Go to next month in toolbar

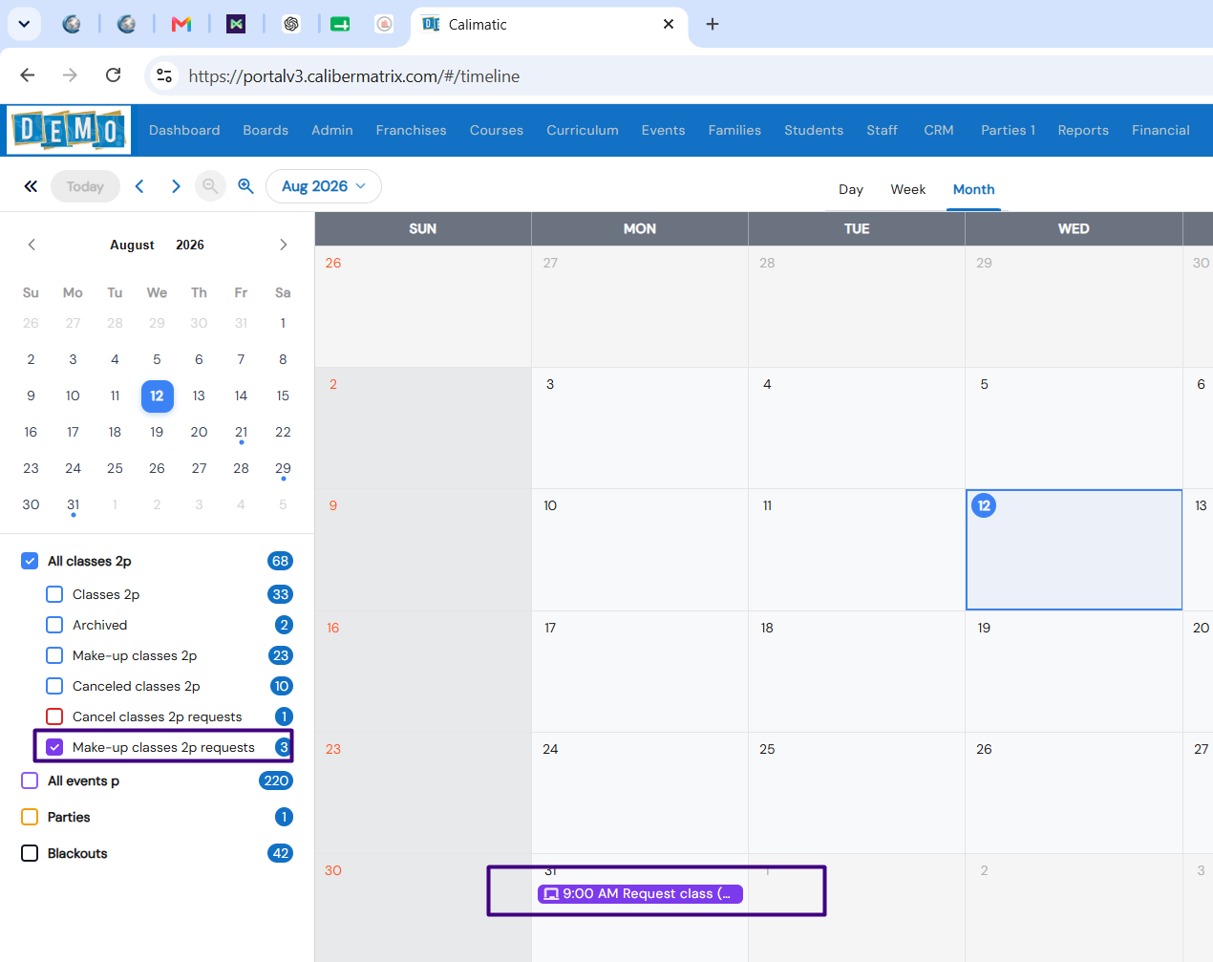[x=176, y=186]
